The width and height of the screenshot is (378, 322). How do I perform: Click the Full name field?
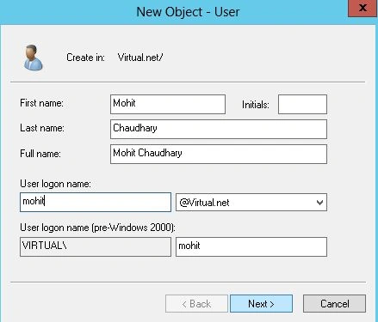pos(219,154)
